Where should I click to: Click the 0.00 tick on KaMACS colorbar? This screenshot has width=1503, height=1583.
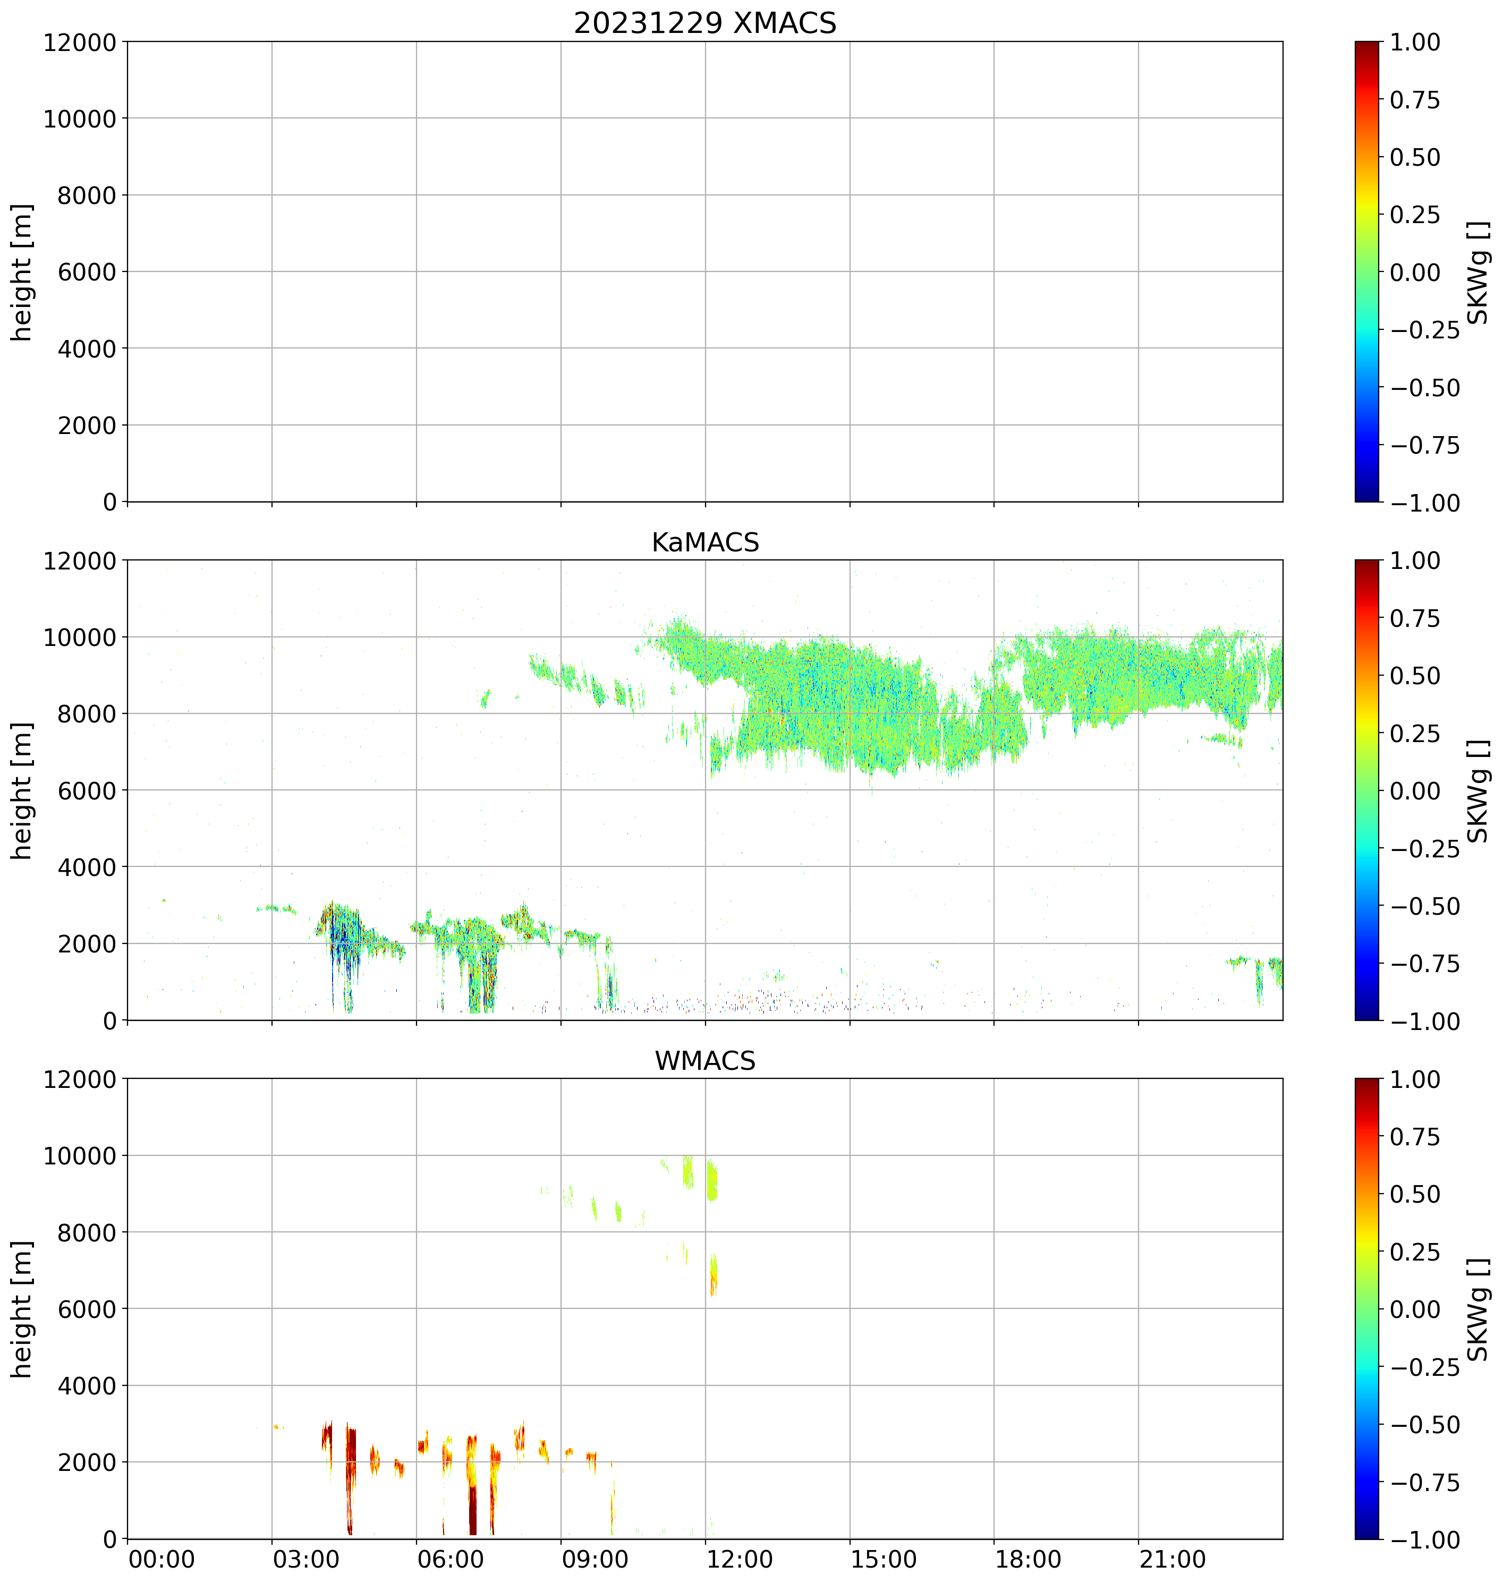click(x=1415, y=790)
